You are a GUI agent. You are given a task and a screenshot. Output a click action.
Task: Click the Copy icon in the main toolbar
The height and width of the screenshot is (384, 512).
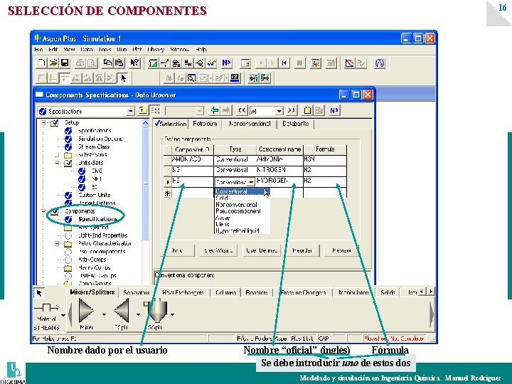click(x=107, y=63)
